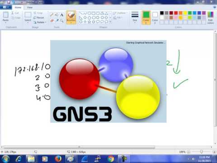
Task: Open the shape Outline dropdown
Action: (x=120, y=13)
